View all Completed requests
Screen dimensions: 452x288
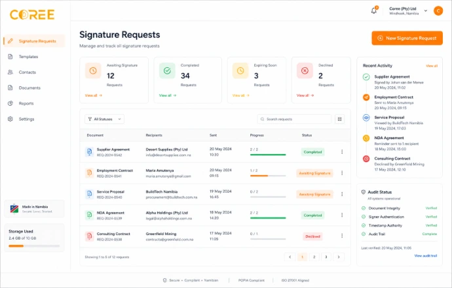coord(168,95)
